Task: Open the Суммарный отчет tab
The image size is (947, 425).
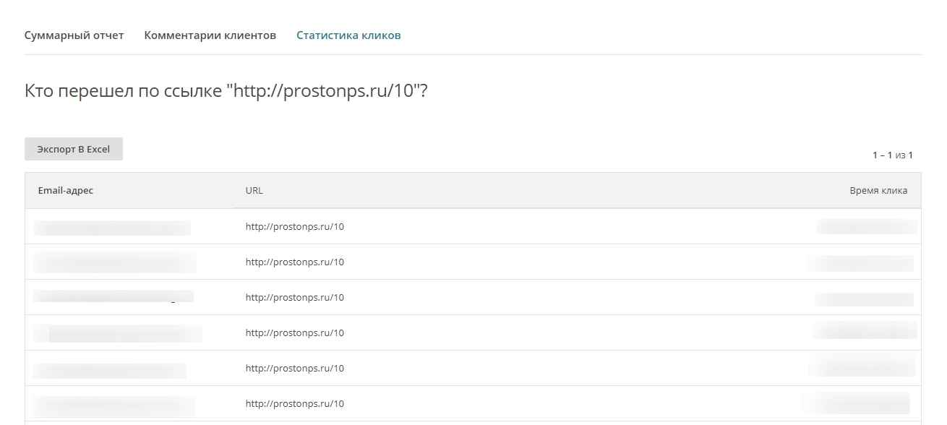Action: pyautogui.click(x=74, y=35)
